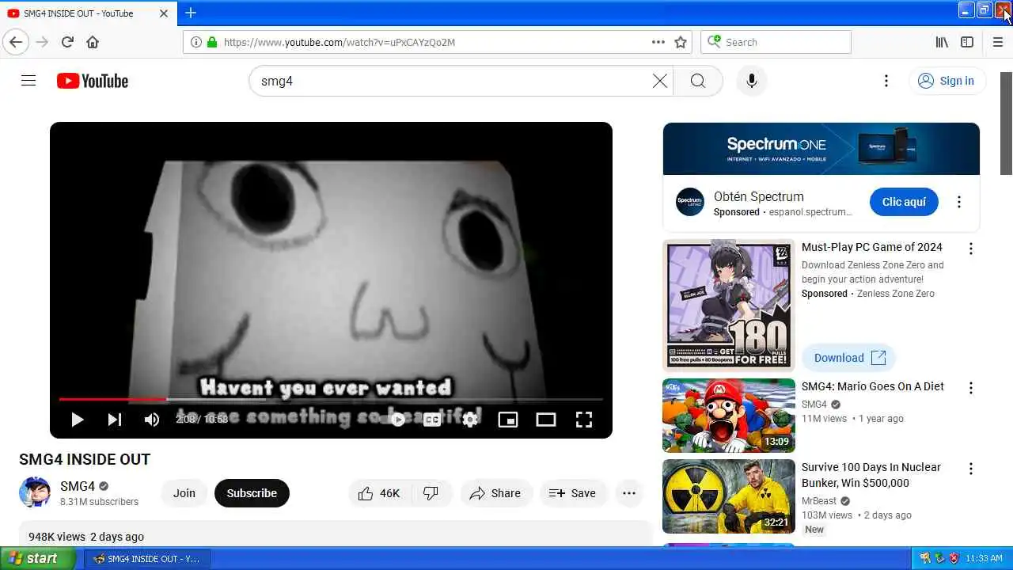Reload the page
The height and width of the screenshot is (570, 1013).
67,42
